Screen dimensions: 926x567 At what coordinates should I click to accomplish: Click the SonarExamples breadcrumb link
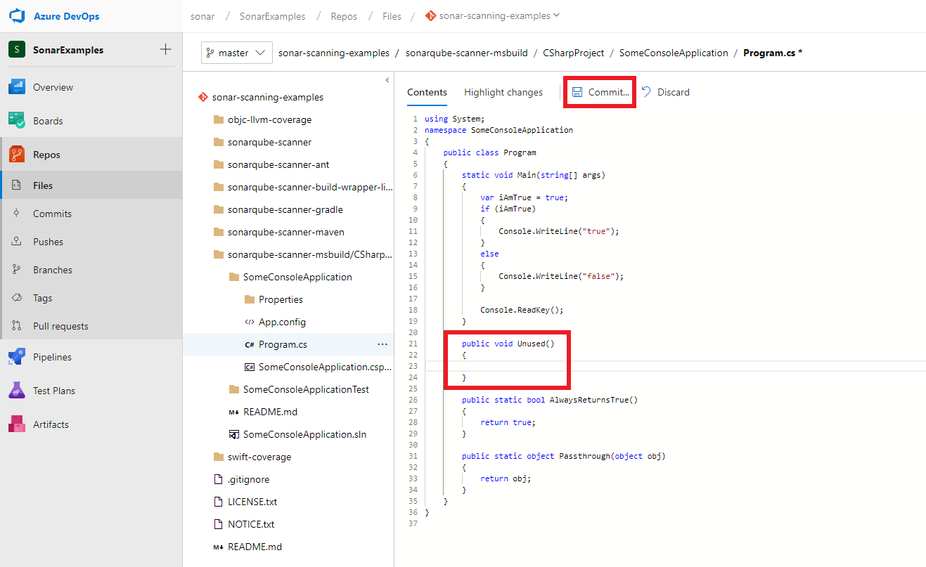tap(272, 15)
